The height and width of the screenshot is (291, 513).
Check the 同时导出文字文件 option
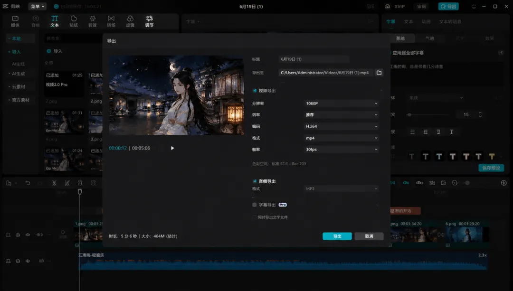pos(254,217)
